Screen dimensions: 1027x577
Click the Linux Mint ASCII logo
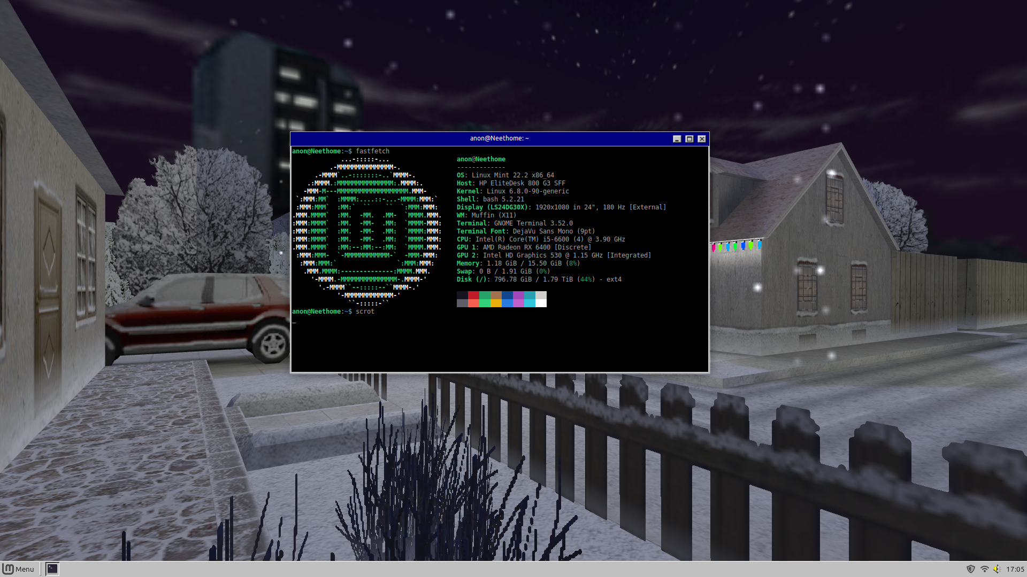point(367,231)
